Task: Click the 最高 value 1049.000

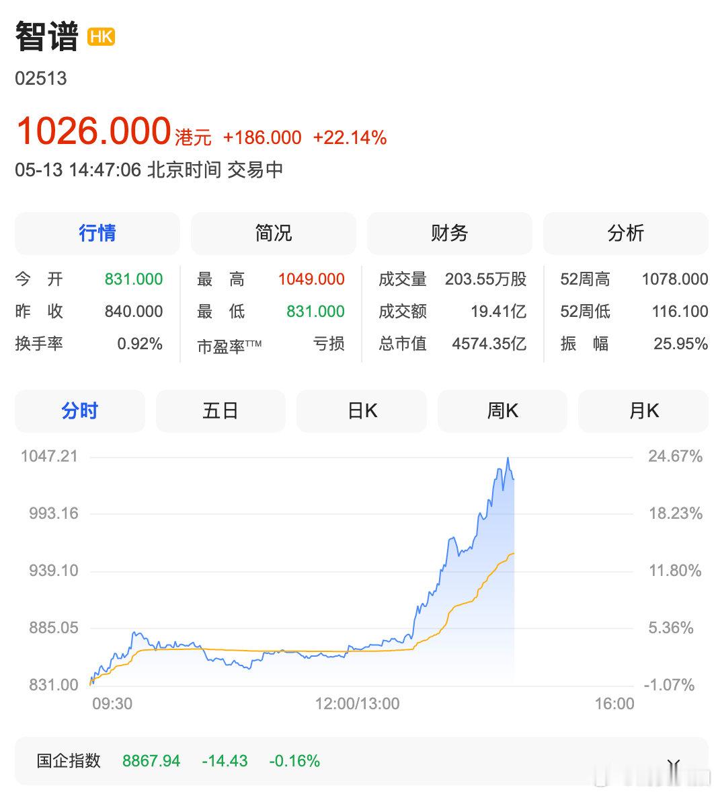Action: point(311,279)
